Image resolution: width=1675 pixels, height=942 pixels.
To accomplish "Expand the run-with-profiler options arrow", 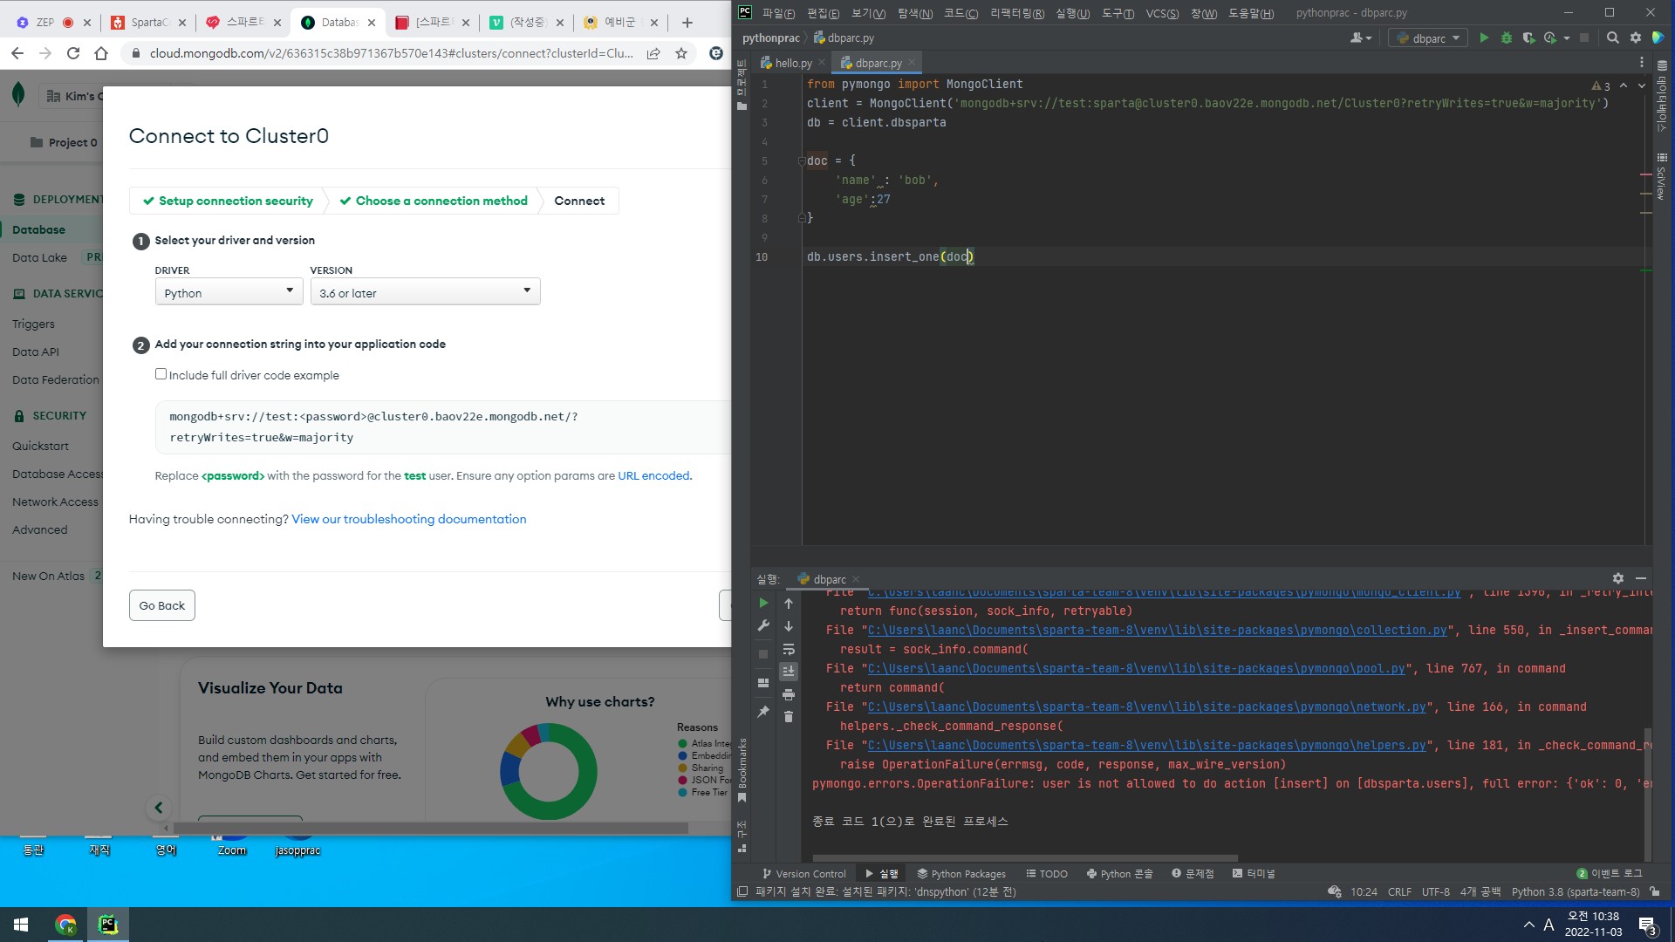I will tap(1567, 38).
